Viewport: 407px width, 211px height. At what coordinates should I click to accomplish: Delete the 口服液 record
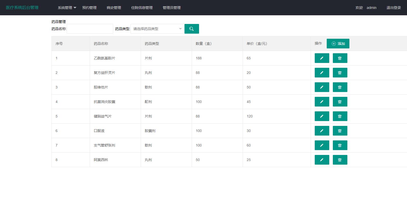tap(340, 131)
